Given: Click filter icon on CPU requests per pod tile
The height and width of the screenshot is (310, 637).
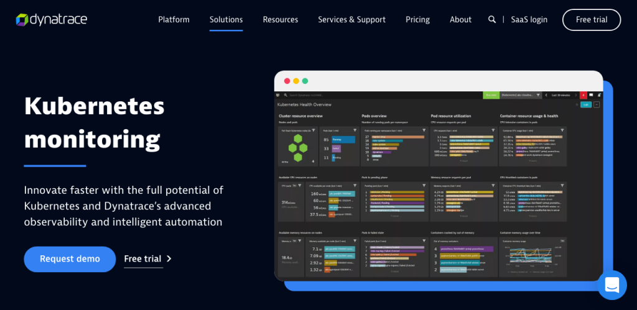Looking at the screenshot, I should click(493, 130).
